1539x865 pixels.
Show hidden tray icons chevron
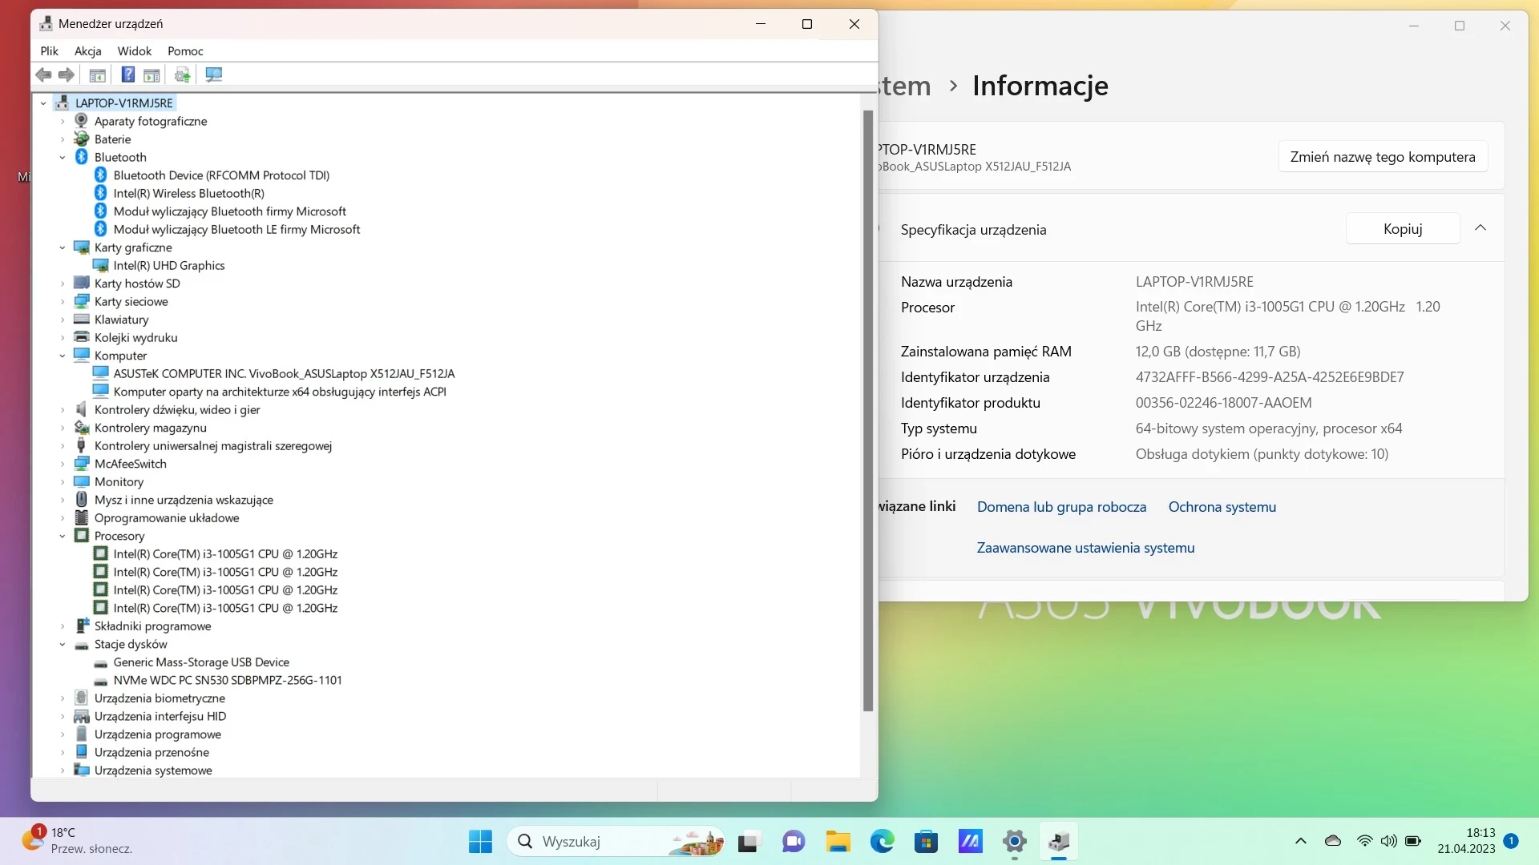tap(1300, 841)
